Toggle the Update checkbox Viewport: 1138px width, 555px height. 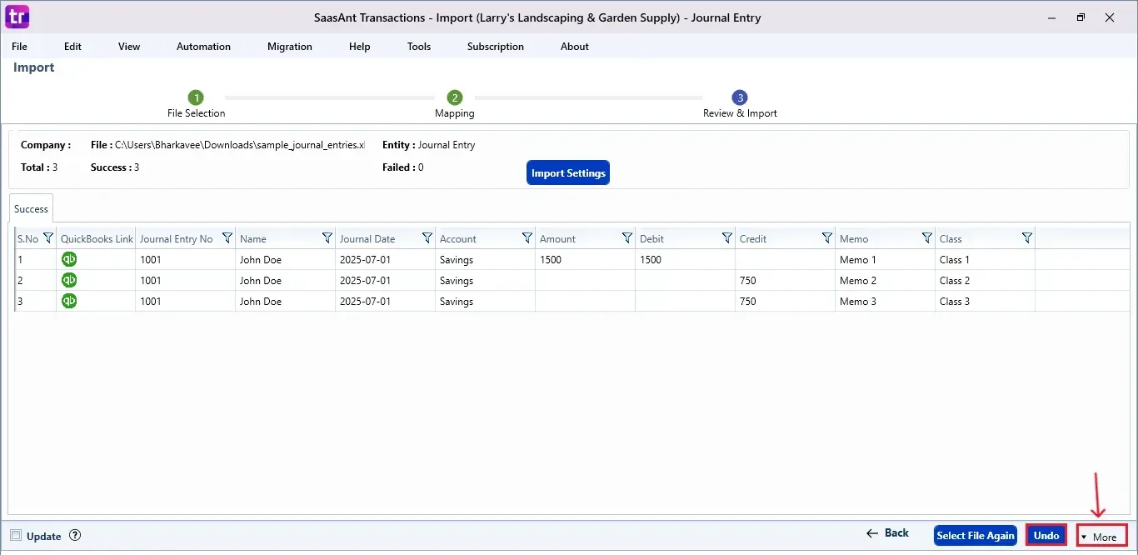[16, 536]
